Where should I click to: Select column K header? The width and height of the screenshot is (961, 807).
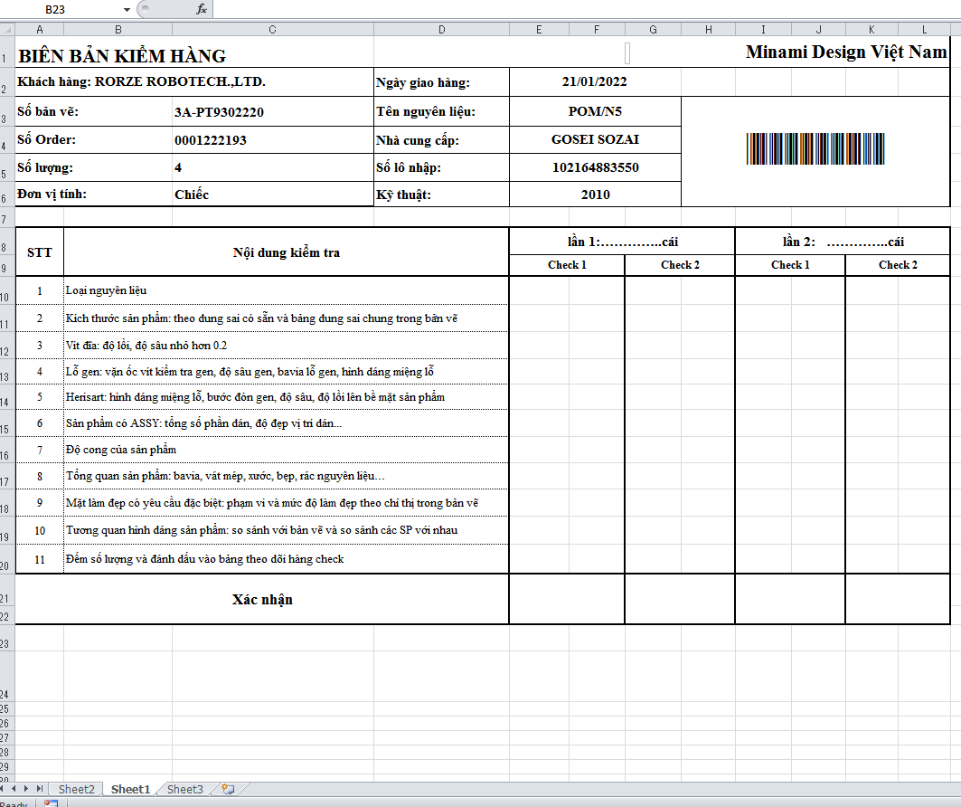[871, 30]
